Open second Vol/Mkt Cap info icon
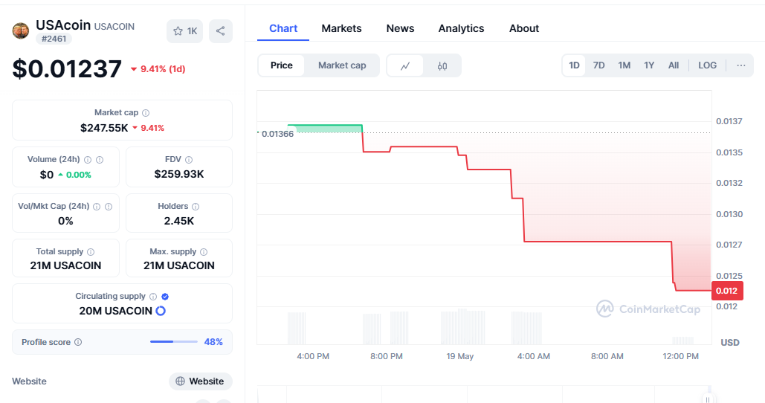Image resolution: width=765 pixels, height=403 pixels. [109, 207]
